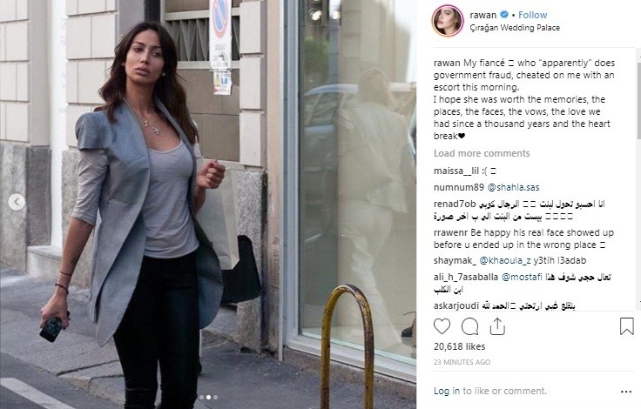Open the Çırağan Wedding Palace location

point(515,28)
